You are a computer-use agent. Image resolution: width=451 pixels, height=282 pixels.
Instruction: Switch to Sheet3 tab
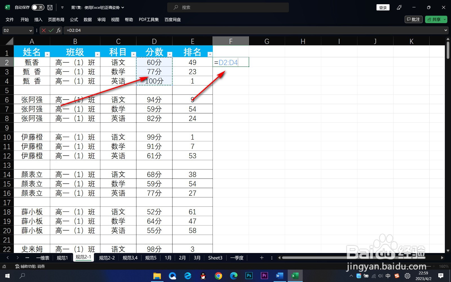pos(215,258)
